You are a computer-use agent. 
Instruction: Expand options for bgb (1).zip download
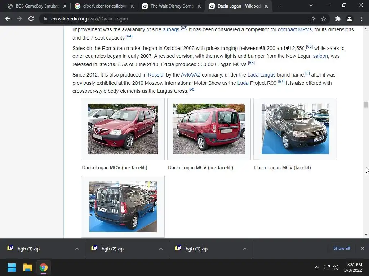(245, 249)
